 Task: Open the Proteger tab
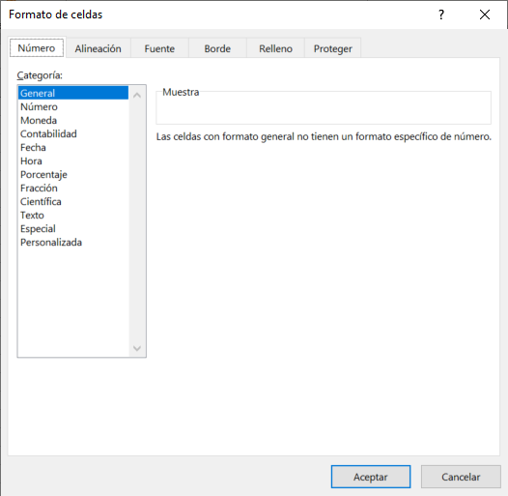[x=333, y=48]
